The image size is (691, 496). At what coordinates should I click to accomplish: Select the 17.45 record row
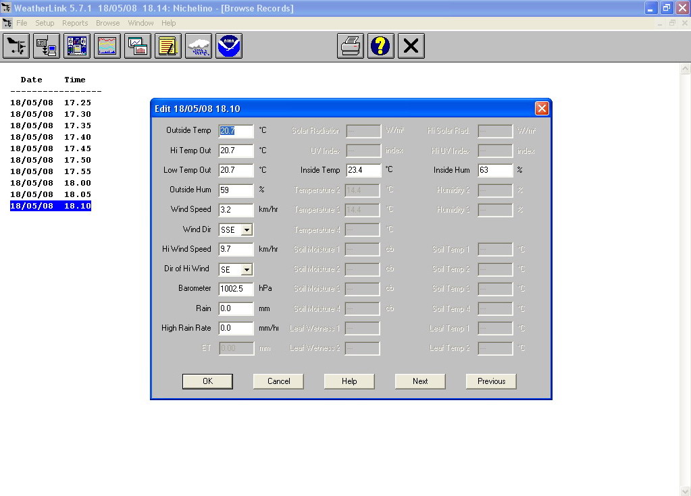pos(51,148)
